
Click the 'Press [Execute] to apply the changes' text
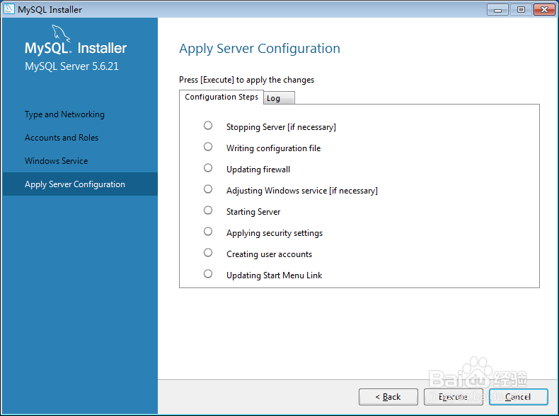pos(246,80)
